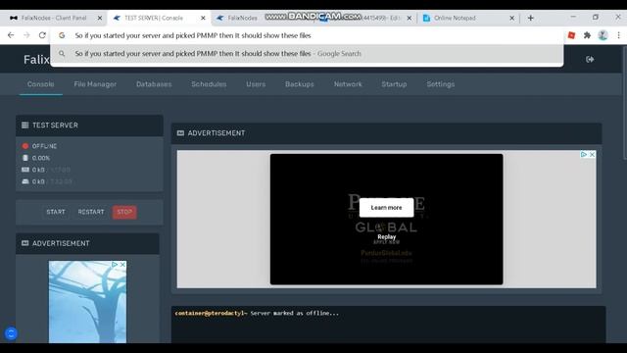The height and width of the screenshot is (353, 627).
Task: Click AdChoices icon on sidebar advertisement
Action: 115,265
